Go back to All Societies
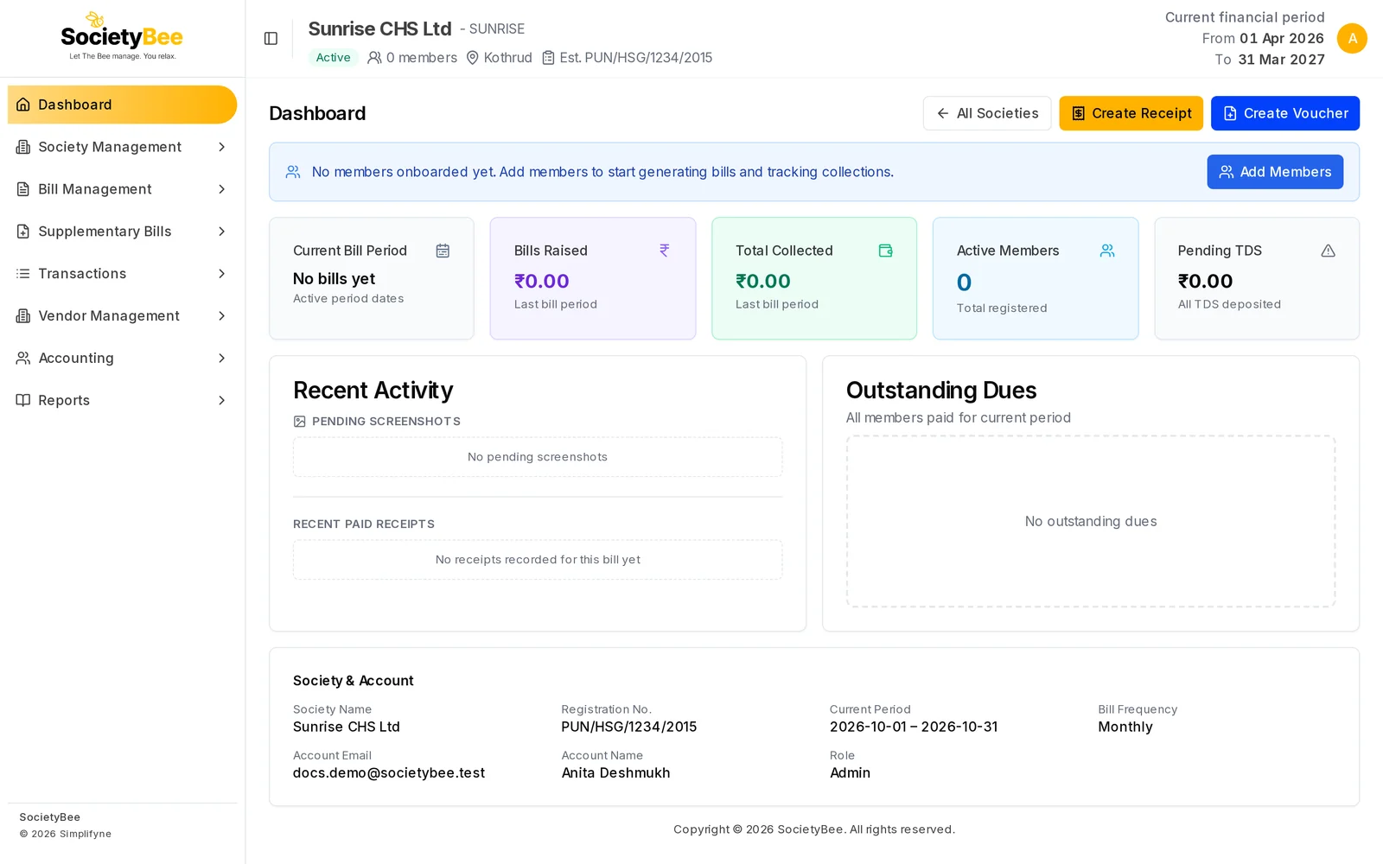 coord(987,113)
